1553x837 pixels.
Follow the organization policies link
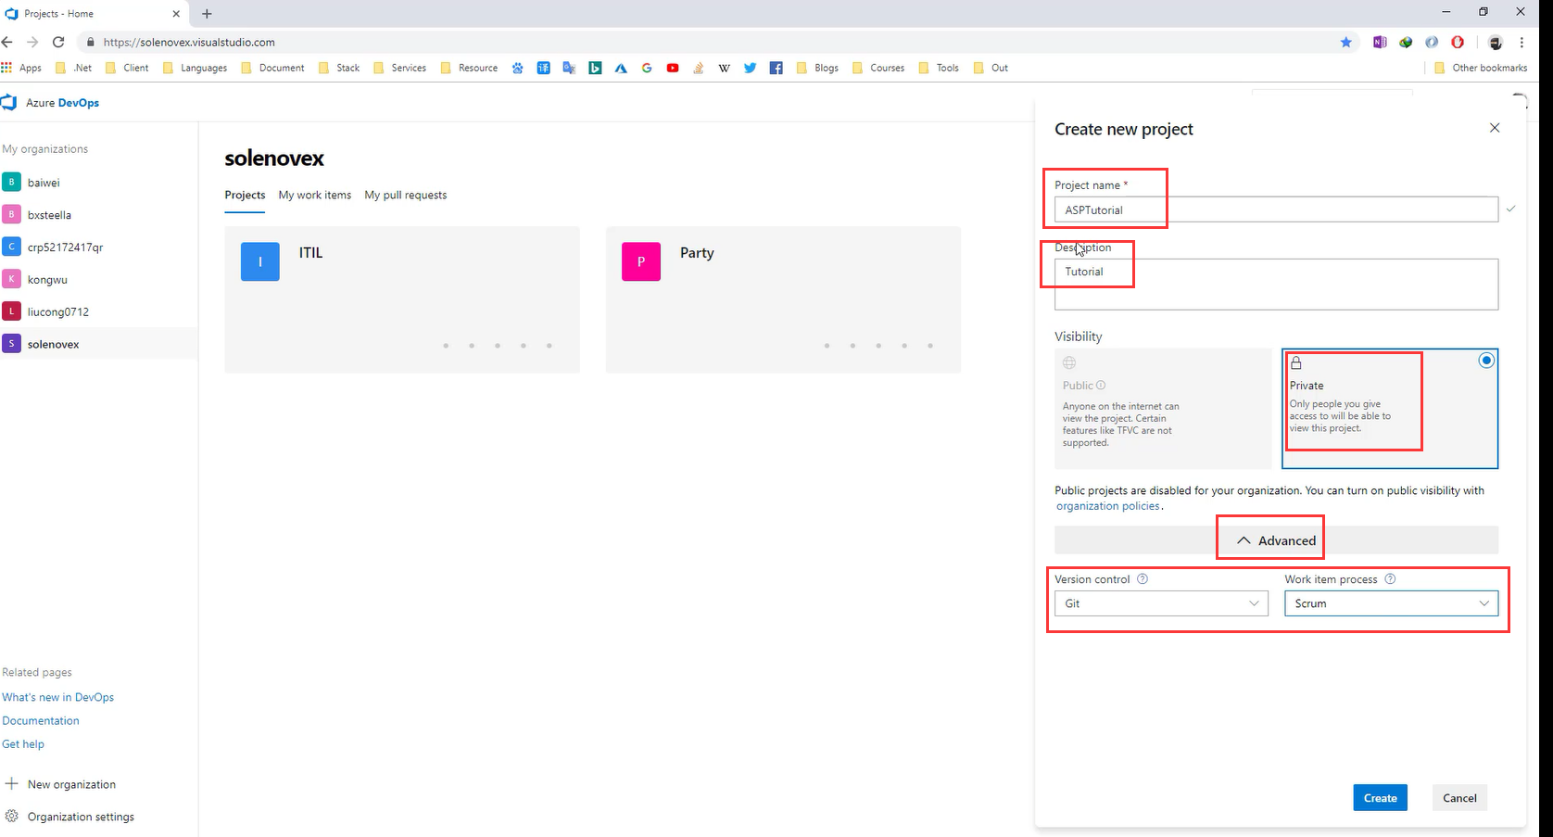(1108, 506)
